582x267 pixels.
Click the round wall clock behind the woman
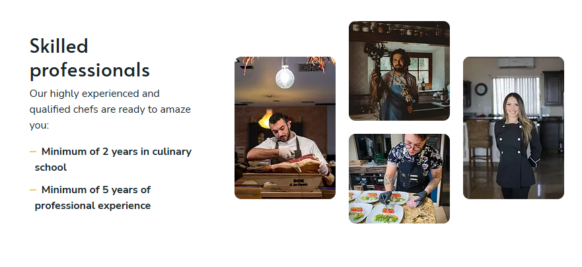pyautogui.click(x=481, y=89)
